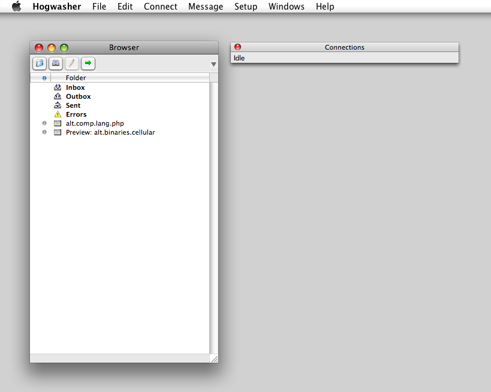Click the inbox tray toolbar button

pos(56,63)
